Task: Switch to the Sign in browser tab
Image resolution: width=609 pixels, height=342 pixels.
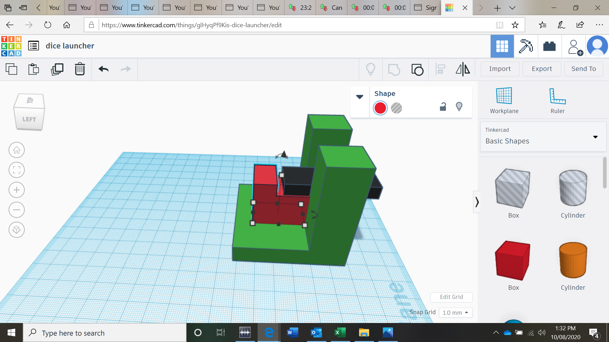Action: coord(425,8)
